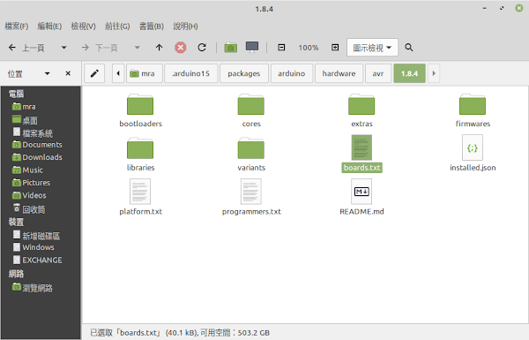The image size is (529, 340).
Task: Jump to .arduino15 in path bar
Action: coord(191,73)
